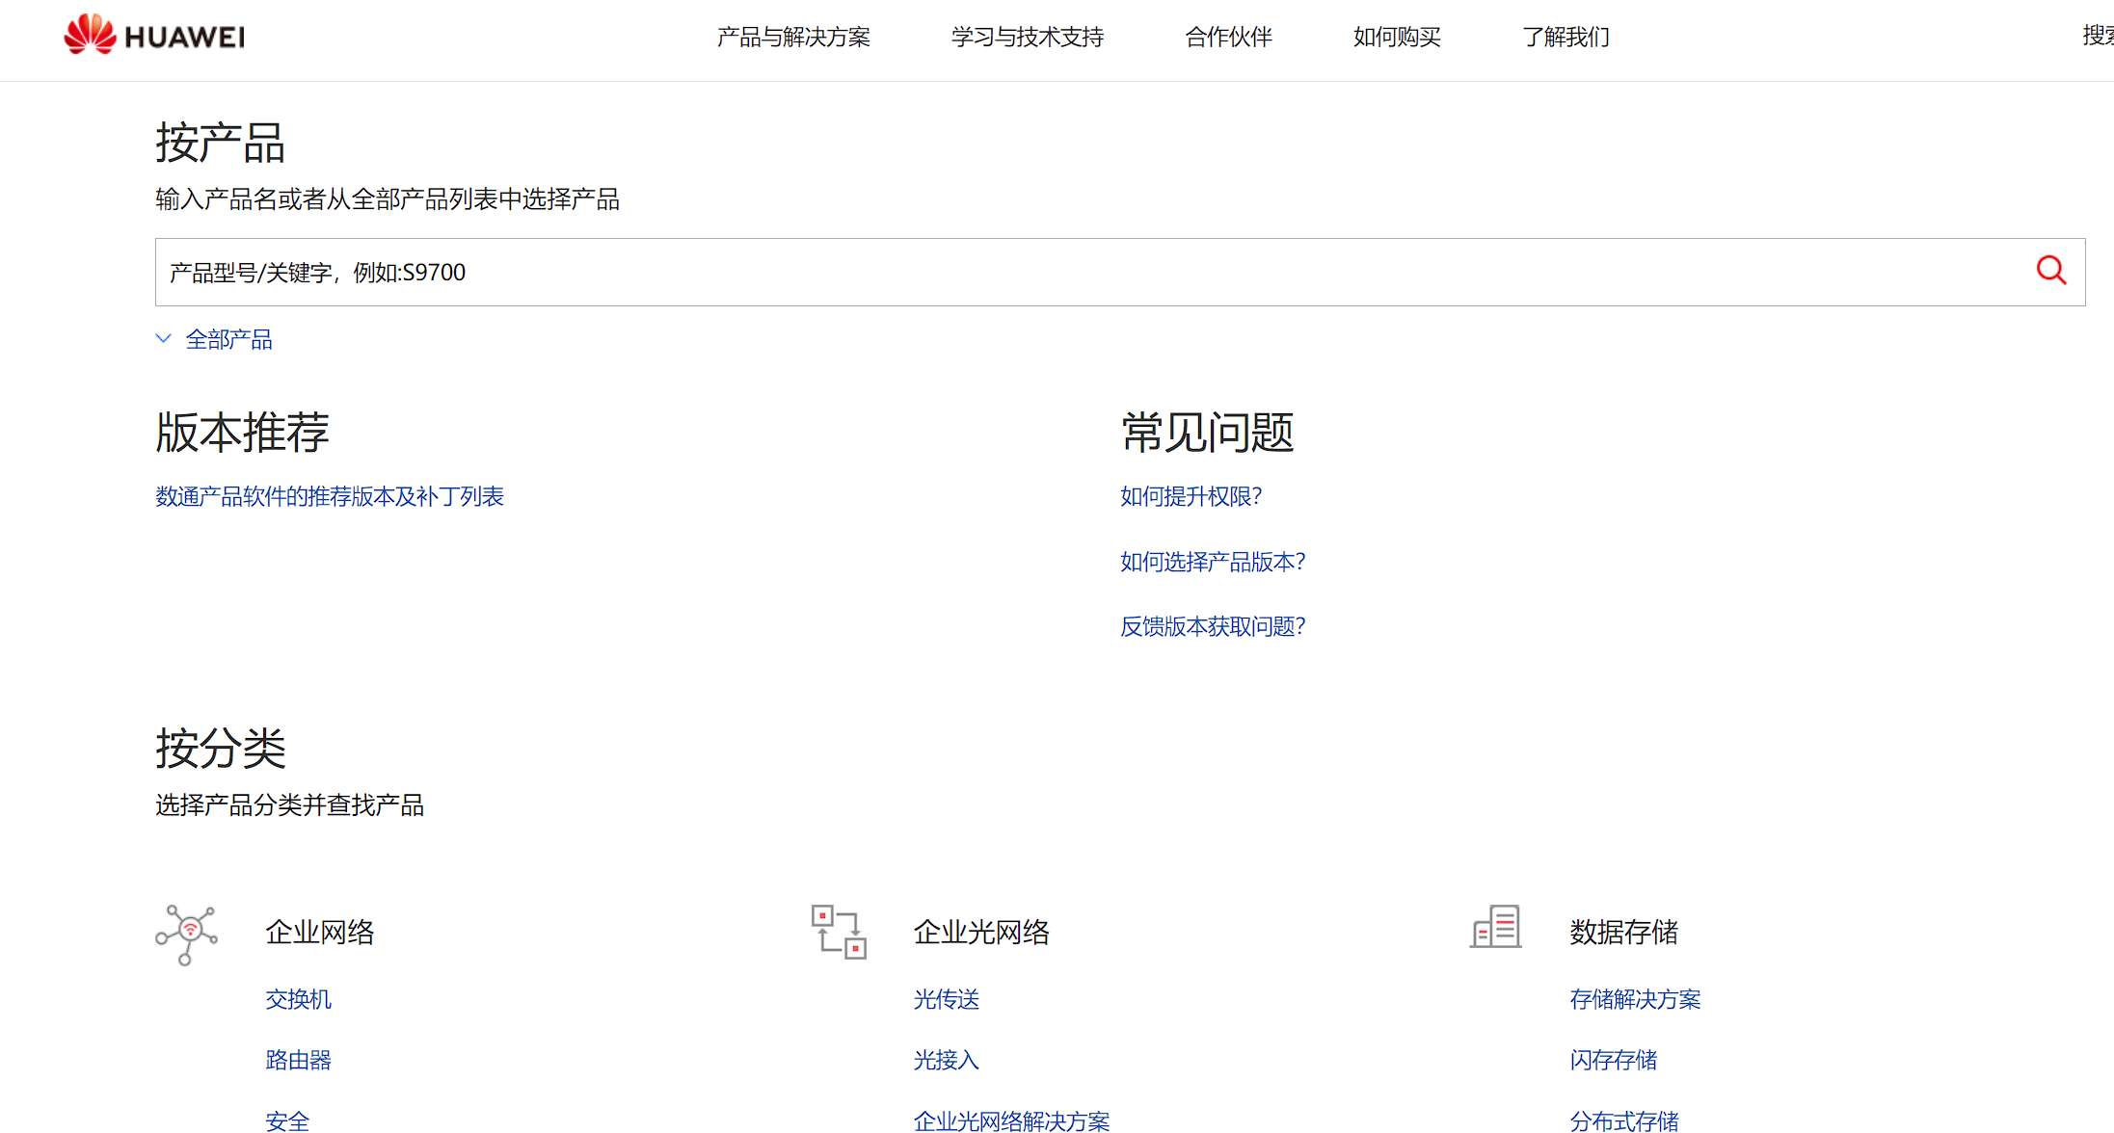Open 光接入 category link
This screenshot has width=2114, height=1133.
point(947,1060)
